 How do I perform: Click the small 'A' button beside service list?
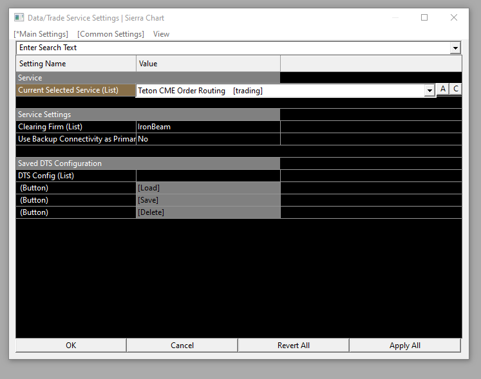pyautogui.click(x=443, y=89)
